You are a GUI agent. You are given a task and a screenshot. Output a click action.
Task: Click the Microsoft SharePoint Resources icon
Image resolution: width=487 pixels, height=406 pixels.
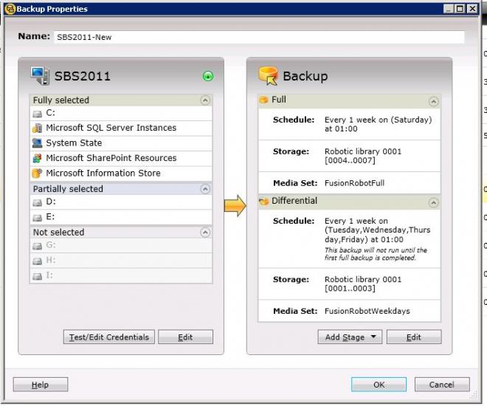coord(38,158)
